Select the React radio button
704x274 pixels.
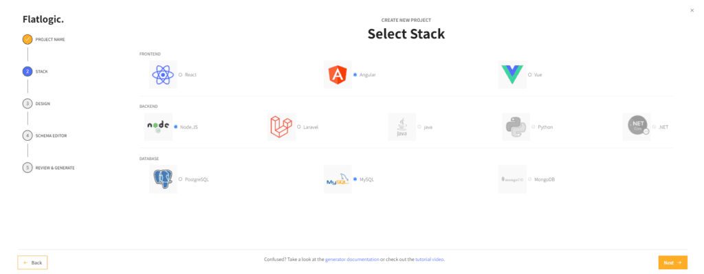click(181, 75)
